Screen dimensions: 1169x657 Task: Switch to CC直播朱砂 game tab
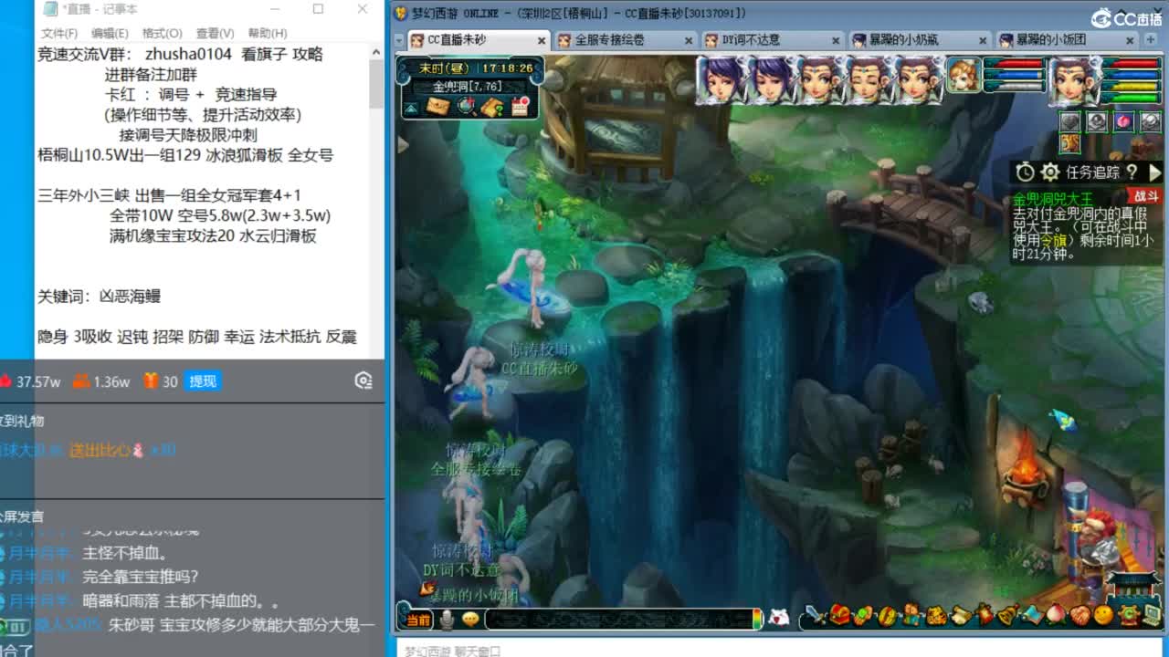point(477,40)
